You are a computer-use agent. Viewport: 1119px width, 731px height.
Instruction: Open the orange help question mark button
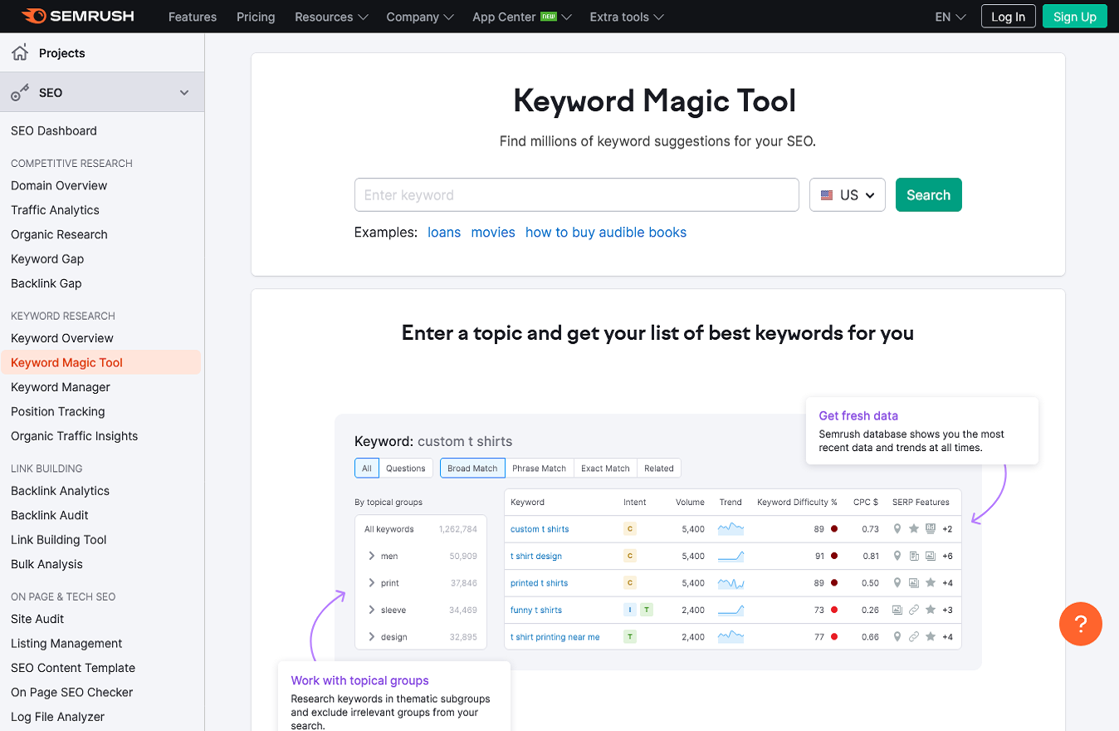(x=1081, y=624)
